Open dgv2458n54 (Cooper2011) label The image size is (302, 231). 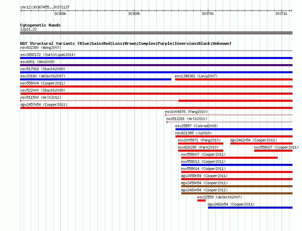click(204, 176)
